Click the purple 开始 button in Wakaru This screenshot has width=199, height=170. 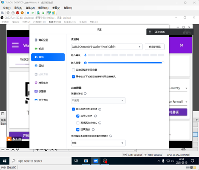pos(19,135)
